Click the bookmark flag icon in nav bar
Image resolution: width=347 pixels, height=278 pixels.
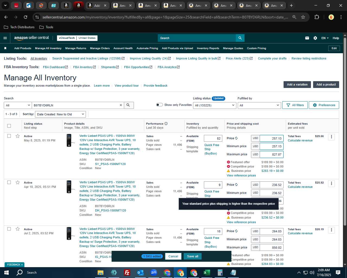[5, 48]
